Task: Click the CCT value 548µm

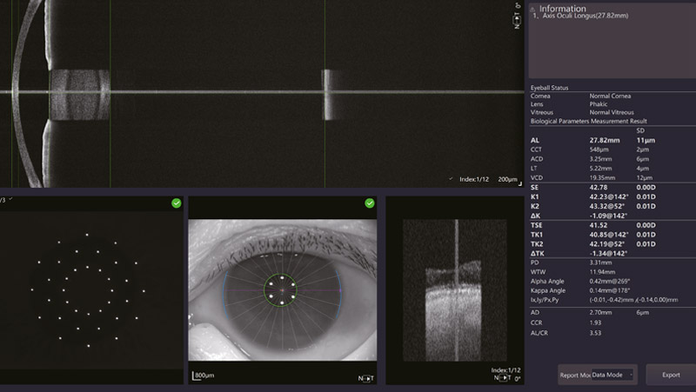Action: pos(599,149)
